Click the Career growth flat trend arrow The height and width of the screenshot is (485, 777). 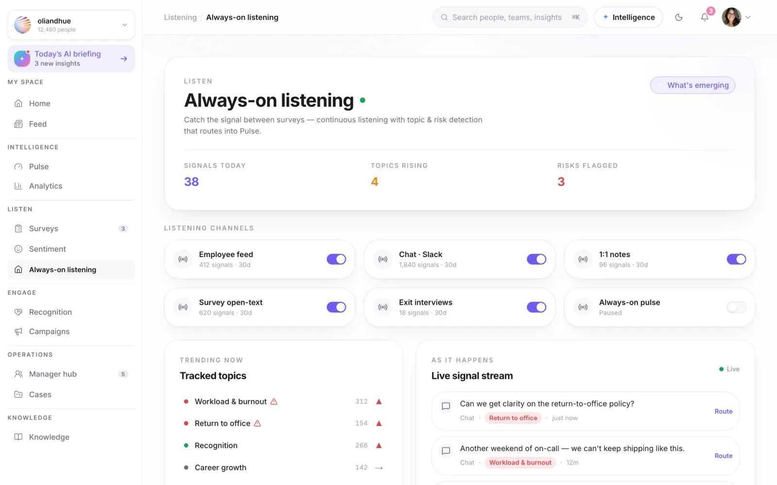379,468
